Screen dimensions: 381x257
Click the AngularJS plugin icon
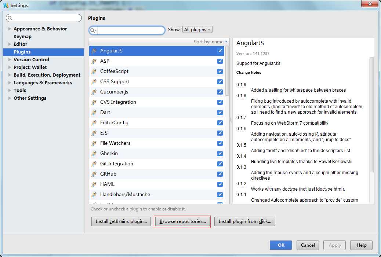pyautogui.click(x=94, y=51)
